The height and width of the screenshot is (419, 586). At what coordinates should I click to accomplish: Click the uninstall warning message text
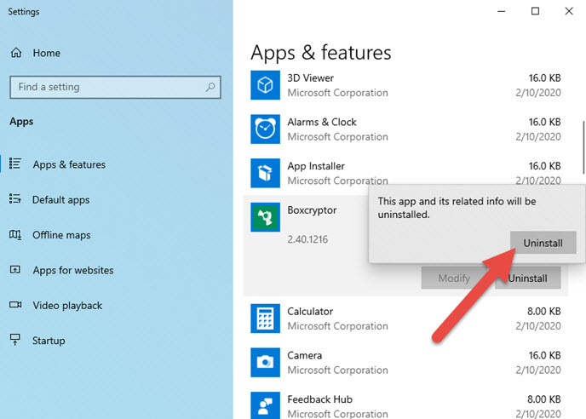[457, 208]
